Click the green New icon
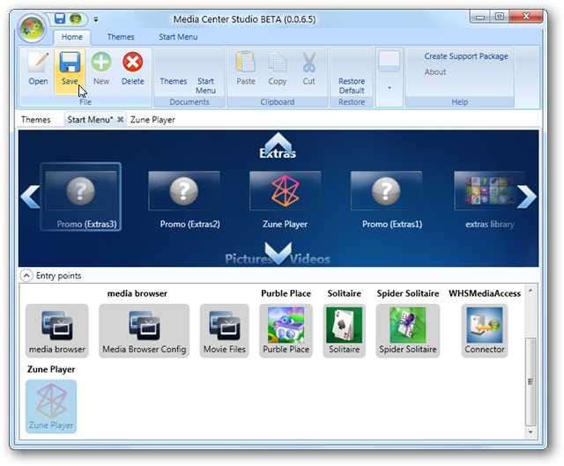Viewport: 564px width, 466px height. pyautogui.click(x=101, y=69)
